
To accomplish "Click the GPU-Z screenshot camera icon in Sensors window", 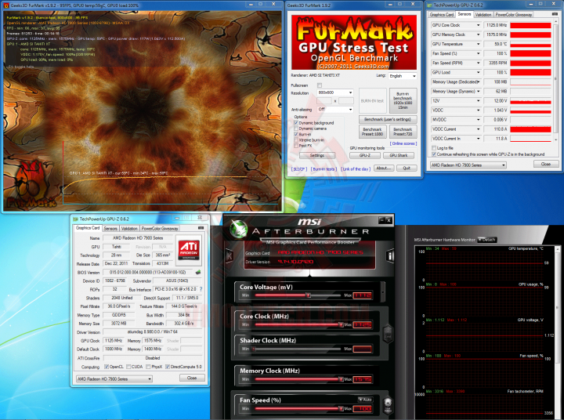I will 555,14.
